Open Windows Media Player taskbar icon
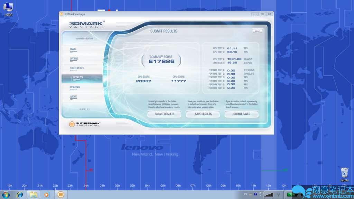Viewport: 354px width, 199px height. [x=47, y=195]
